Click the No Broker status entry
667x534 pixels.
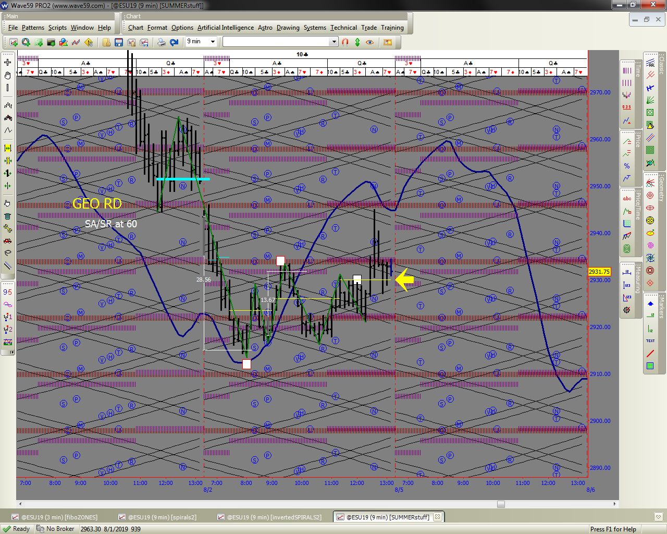pos(55,529)
